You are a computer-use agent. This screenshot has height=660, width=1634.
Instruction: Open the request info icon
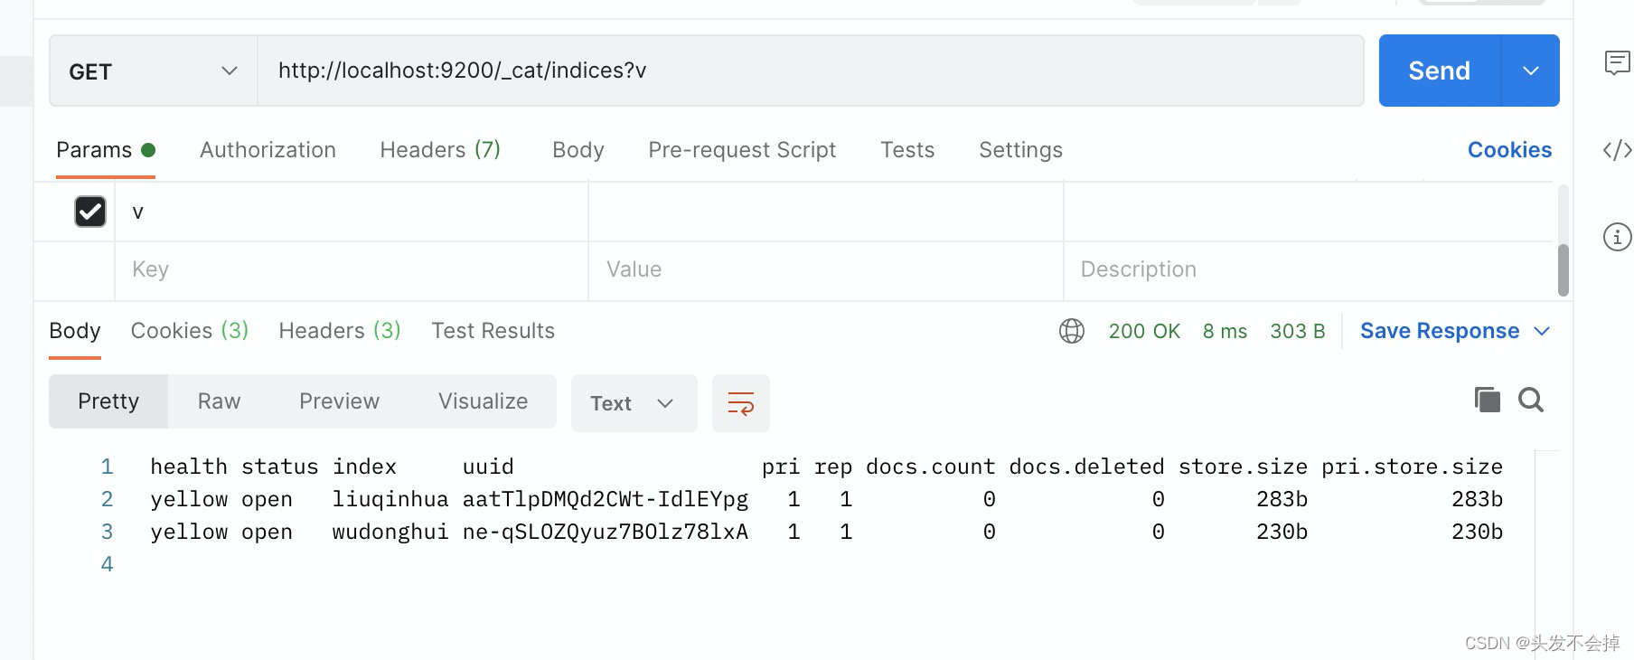pos(1617,237)
